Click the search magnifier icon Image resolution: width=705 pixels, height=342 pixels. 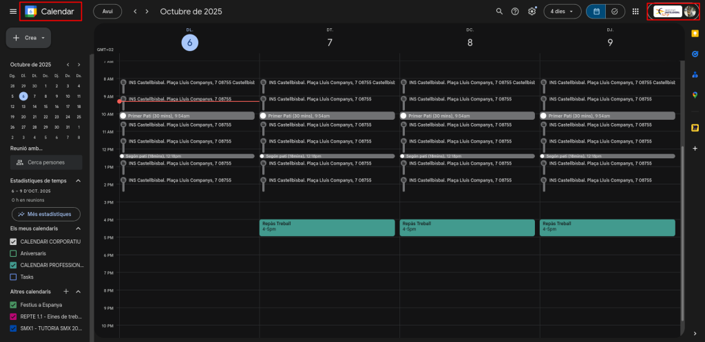500,11
